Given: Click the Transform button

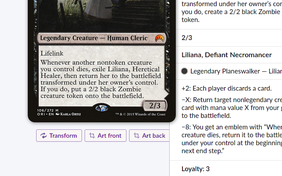Looking at the screenshot, I should pos(59,136).
